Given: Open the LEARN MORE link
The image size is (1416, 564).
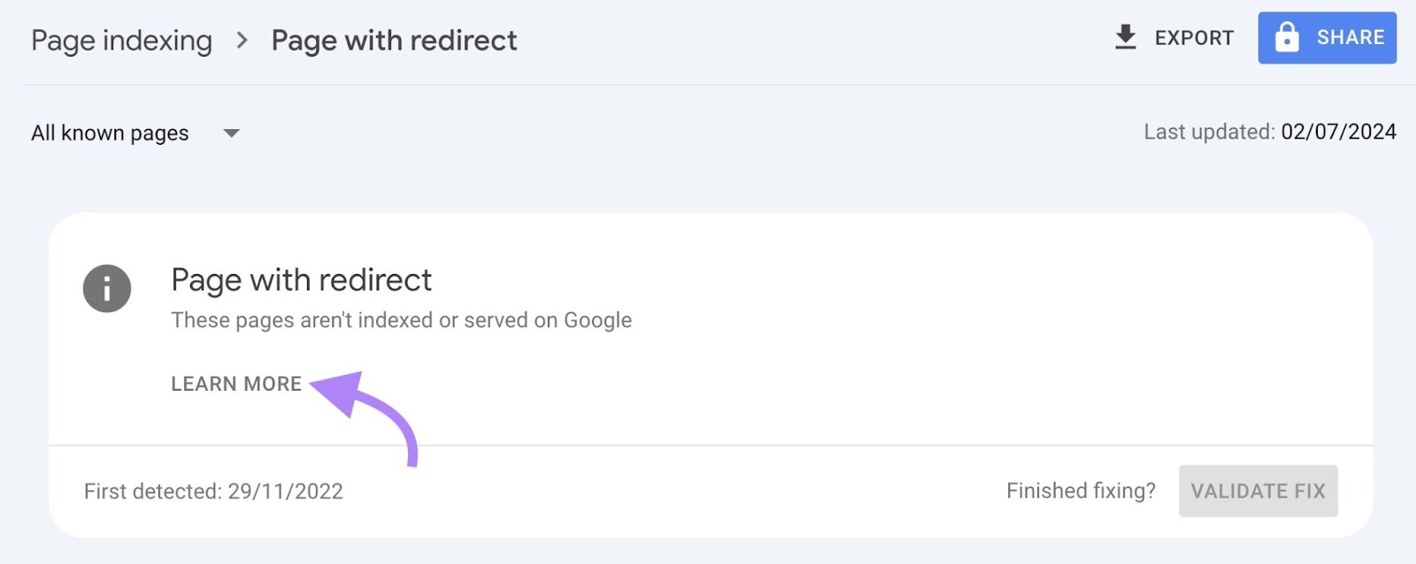Looking at the screenshot, I should coord(235,384).
